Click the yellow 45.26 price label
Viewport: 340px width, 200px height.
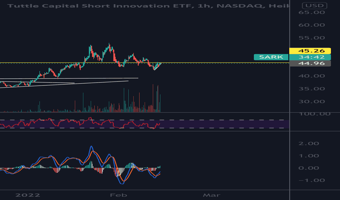coord(310,51)
